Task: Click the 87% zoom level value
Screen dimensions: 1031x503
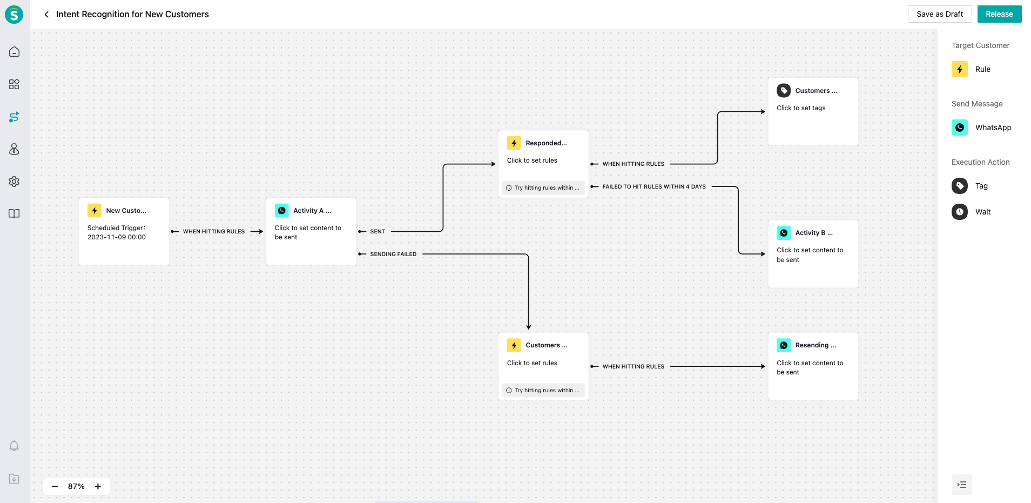Action: tap(76, 486)
